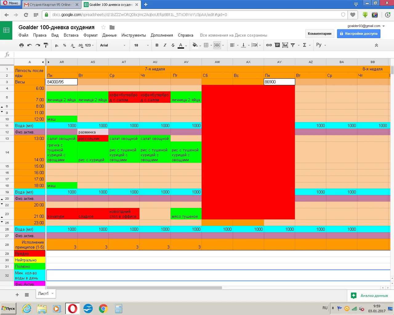This screenshot has width=394, height=315.
Task: Open the Инструменты menu
Action: 134,35
